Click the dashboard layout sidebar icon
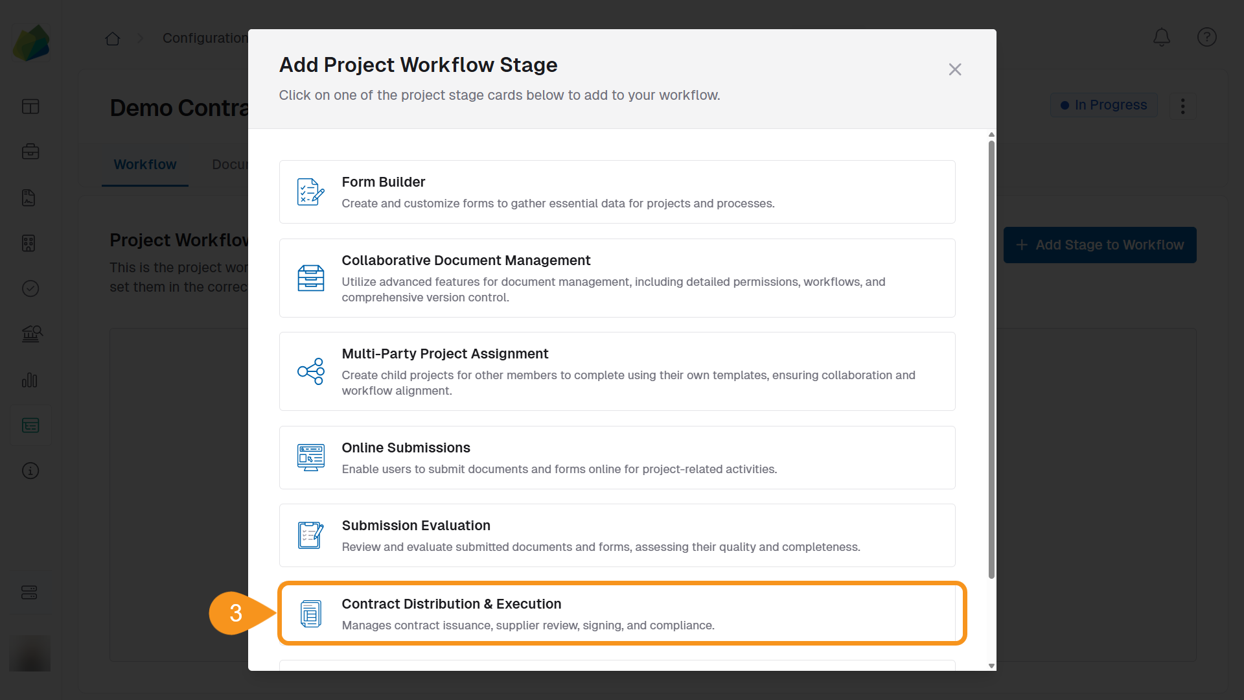 (x=30, y=106)
